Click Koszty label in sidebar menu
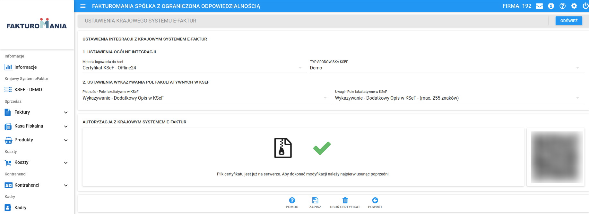589x214 pixels. pyautogui.click(x=22, y=162)
